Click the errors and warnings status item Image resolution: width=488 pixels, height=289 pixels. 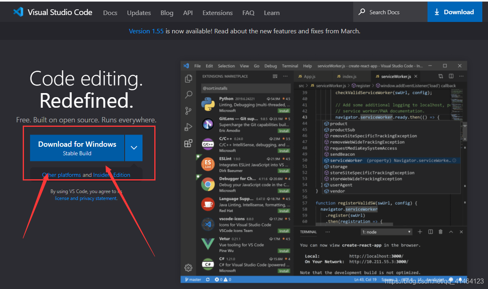tap(223, 280)
